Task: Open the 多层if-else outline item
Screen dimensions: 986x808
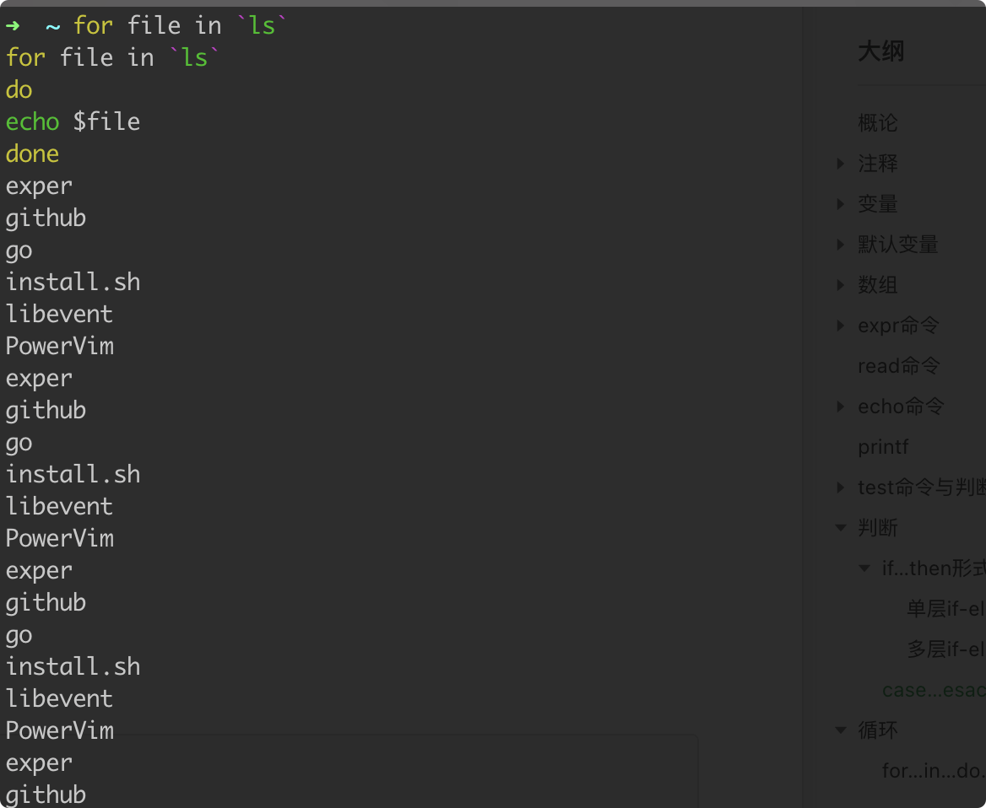Action: (x=945, y=649)
